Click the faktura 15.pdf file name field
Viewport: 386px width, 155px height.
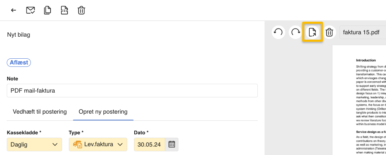coord(362,33)
